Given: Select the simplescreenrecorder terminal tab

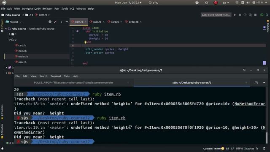Looking at the screenshot, I should [x=73, y=83].
